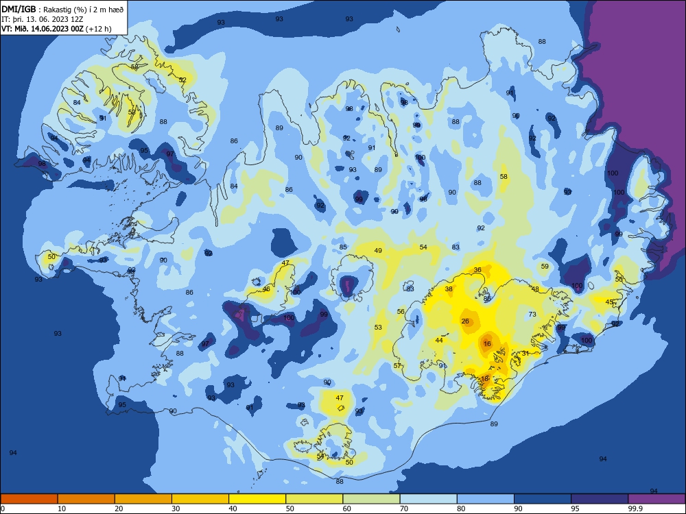Click the humidity value '18' on the map
The image size is (686, 514).
coord(485,378)
